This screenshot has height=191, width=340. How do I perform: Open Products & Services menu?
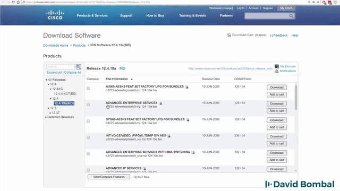(x=92, y=15)
